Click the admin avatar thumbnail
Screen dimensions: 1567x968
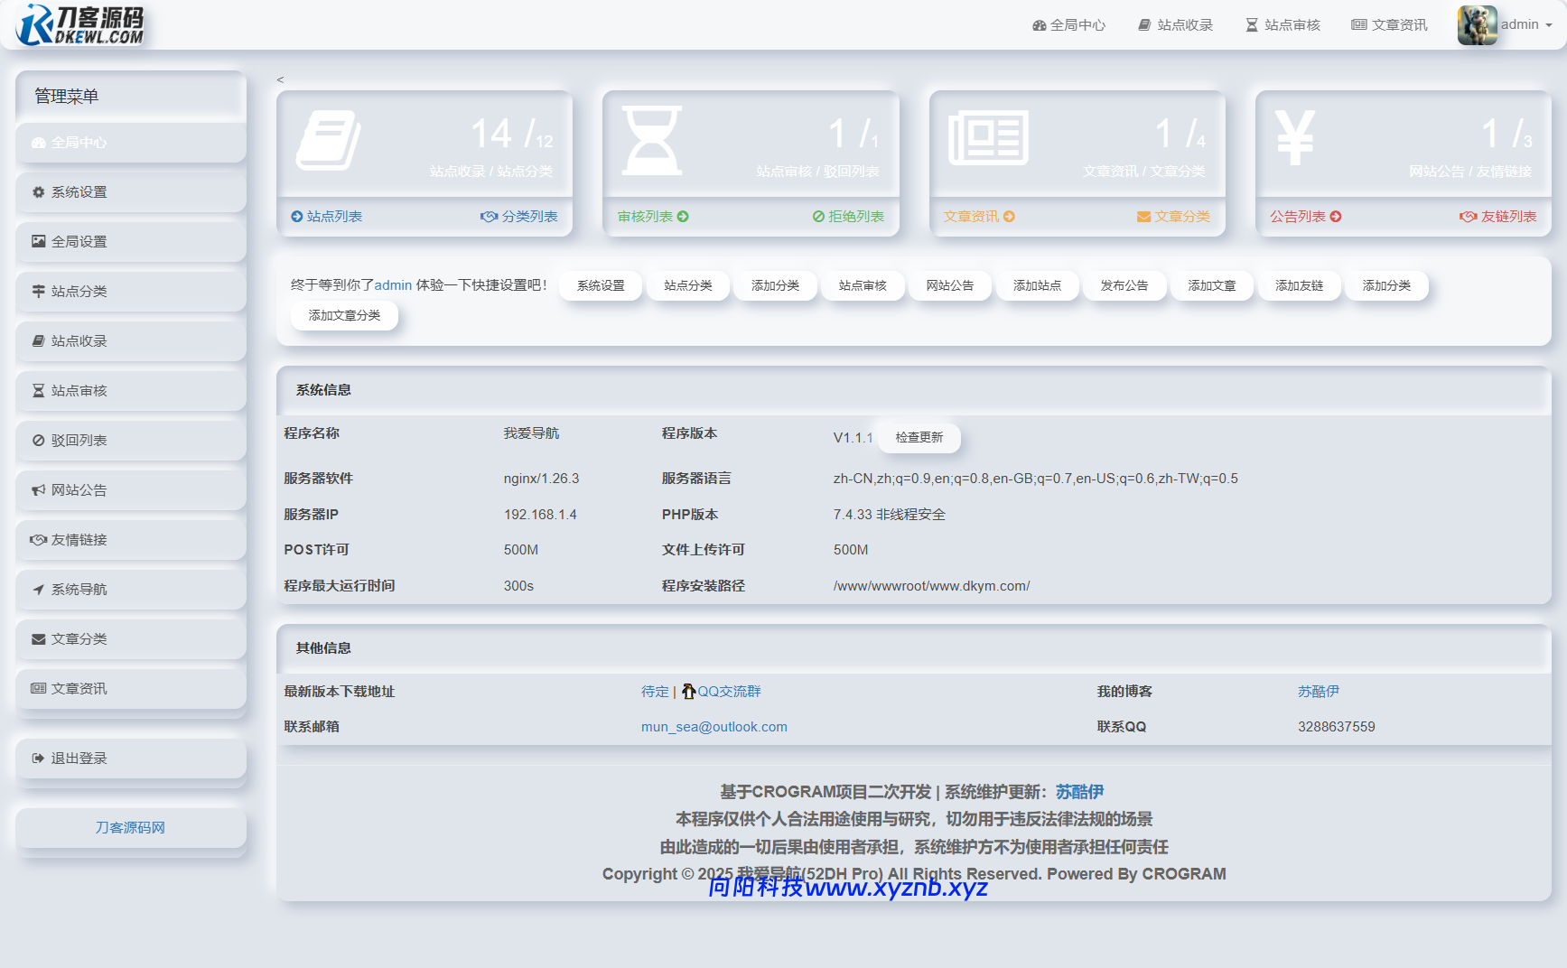(x=1477, y=25)
